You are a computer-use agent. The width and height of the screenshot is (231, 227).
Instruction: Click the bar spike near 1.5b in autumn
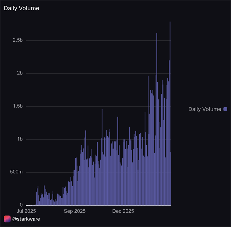click(x=102, y=157)
